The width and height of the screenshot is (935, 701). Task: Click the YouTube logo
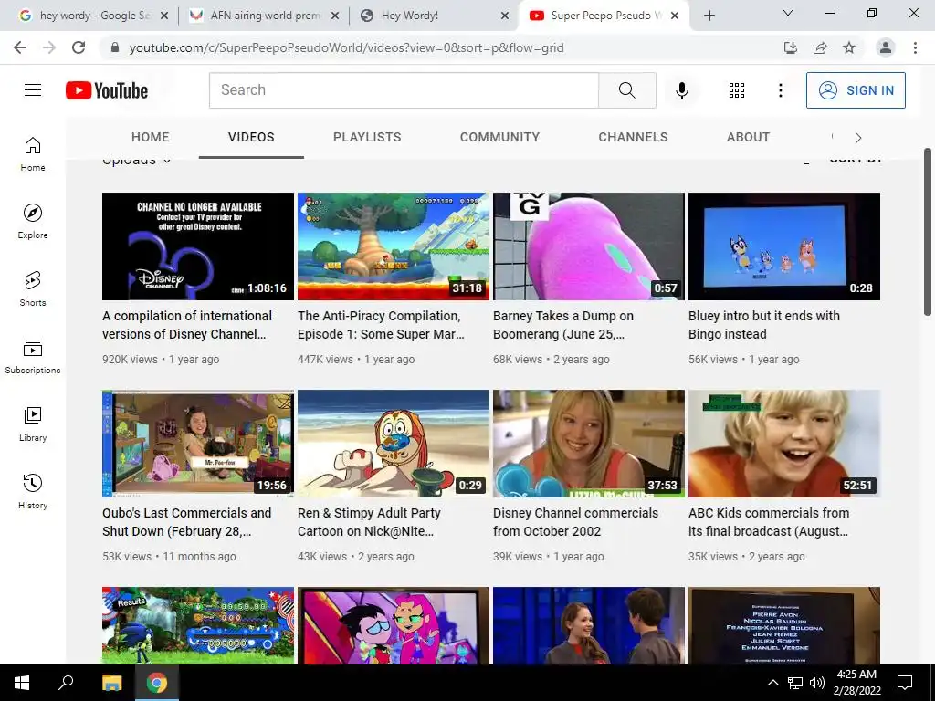point(107,90)
